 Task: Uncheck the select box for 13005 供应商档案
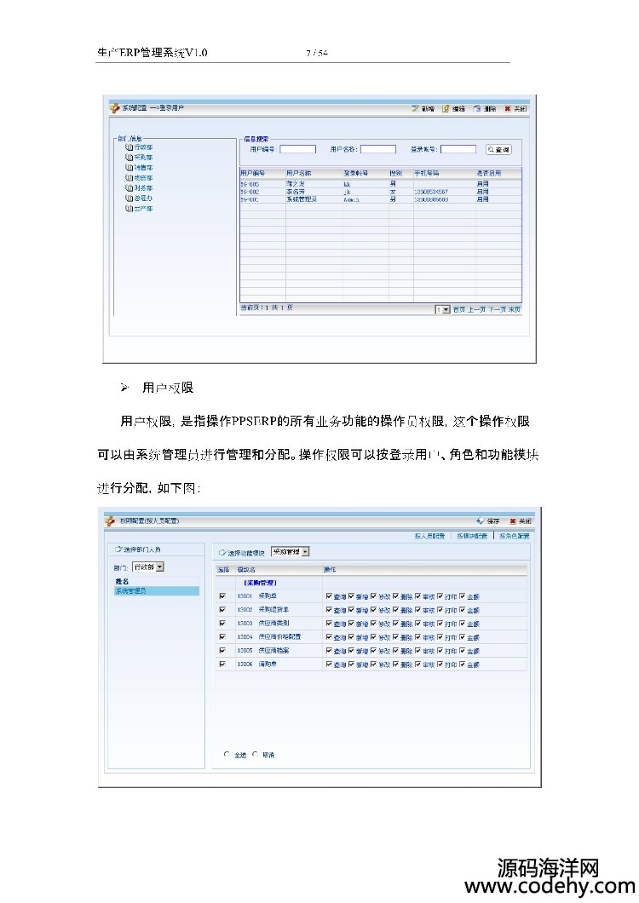click(222, 650)
